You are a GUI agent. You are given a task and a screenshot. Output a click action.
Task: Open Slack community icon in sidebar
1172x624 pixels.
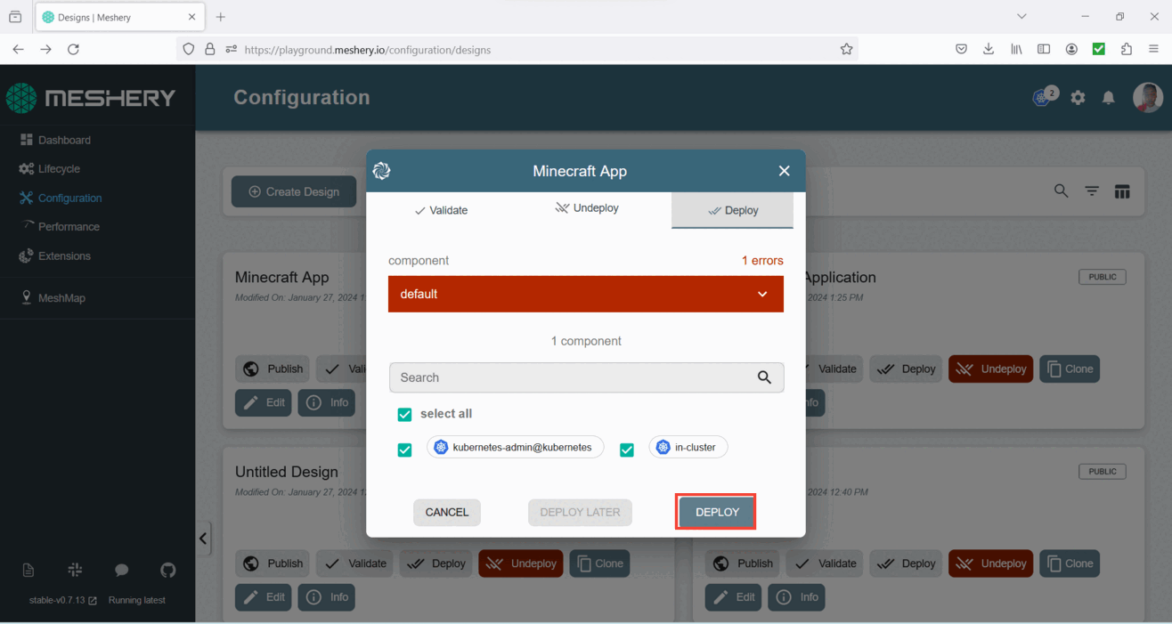click(x=75, y=570)
